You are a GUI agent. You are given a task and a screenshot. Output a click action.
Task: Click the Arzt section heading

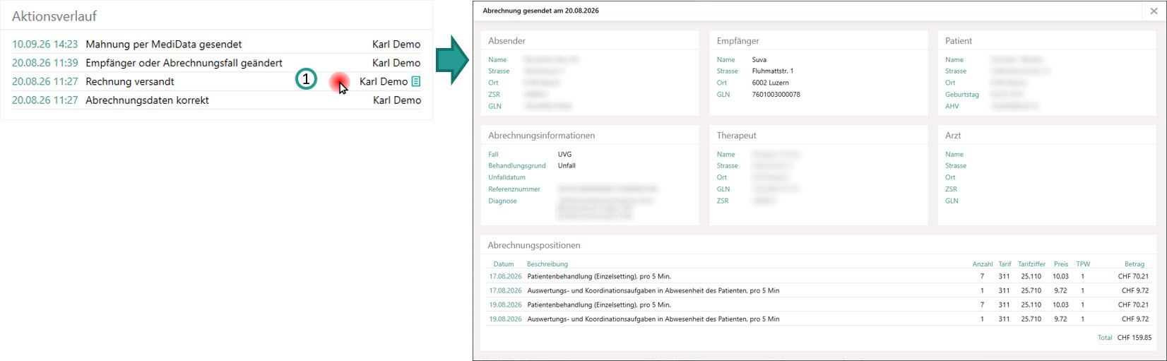(953, 136)
